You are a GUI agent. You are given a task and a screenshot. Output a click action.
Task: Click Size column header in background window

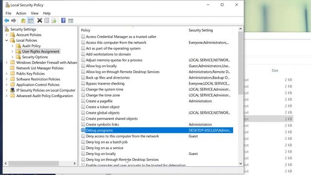275,70
